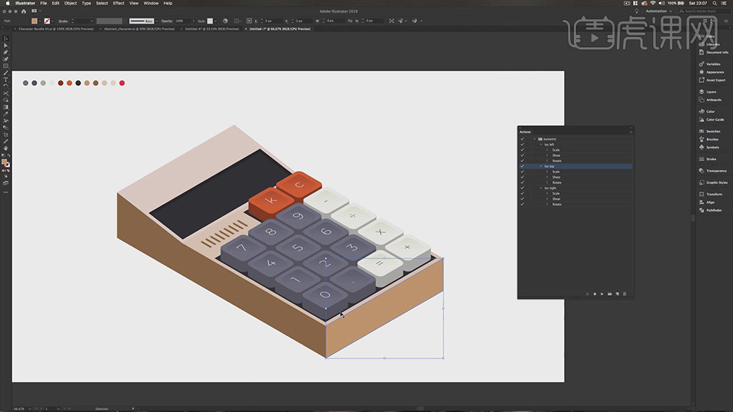Select the Type tool in toolbar
Viewport: 733px width, 412px height.
(x=6, y=80)
